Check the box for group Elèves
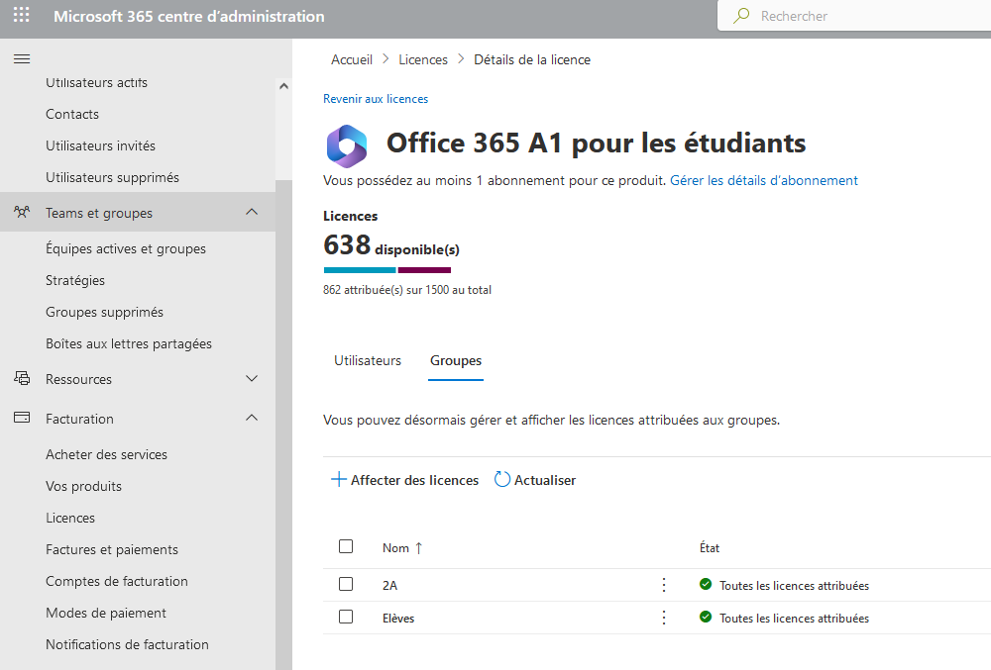 click(346, 617)
